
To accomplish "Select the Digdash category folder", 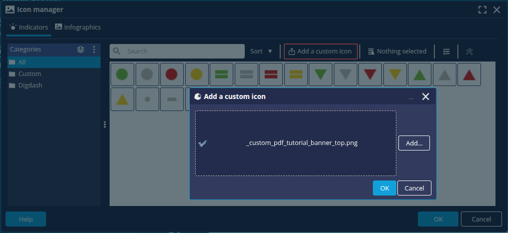I will click(54, 85).
